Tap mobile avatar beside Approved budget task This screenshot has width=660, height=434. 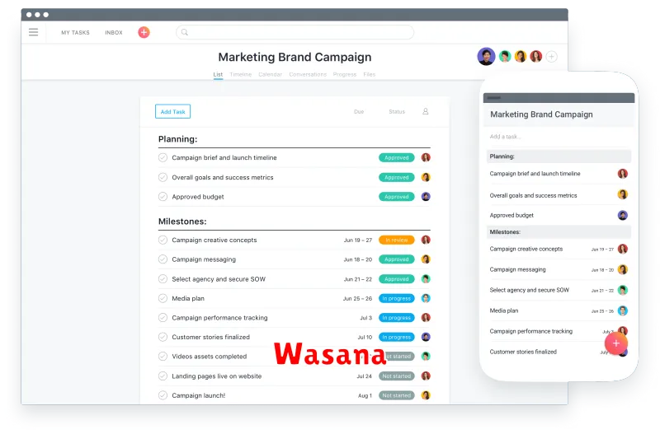pos(623,215)
